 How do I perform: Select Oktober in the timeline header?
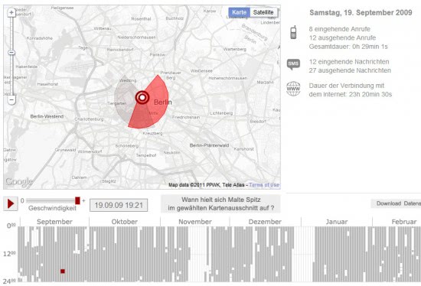click(x=125, y=222)
